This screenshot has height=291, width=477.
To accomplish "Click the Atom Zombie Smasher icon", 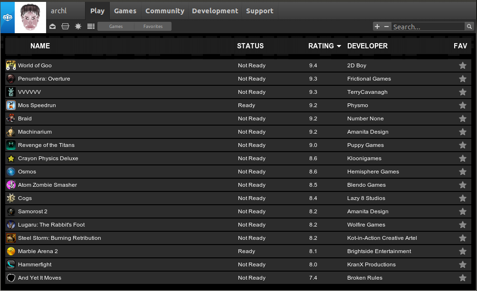I will (x=11, y=185).
